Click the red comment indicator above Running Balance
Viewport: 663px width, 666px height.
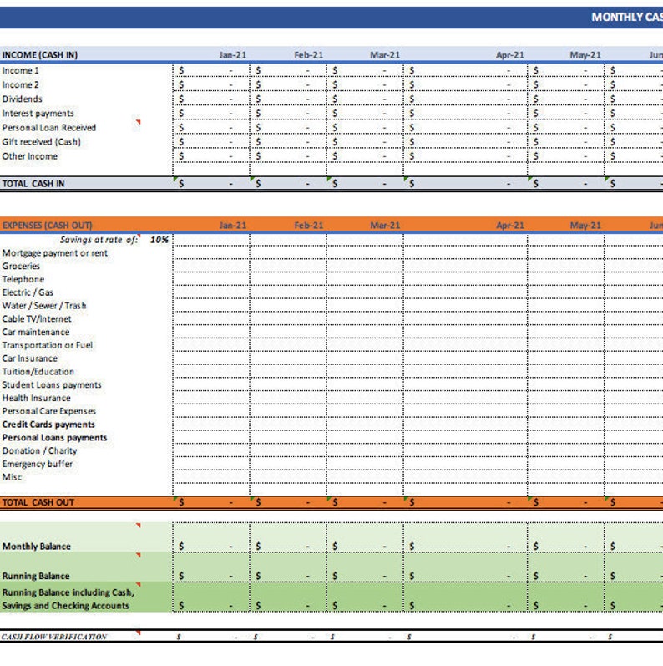[x=138, y=555]
